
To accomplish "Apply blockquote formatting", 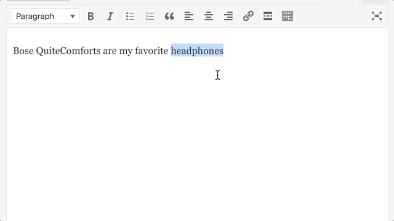I will (x=169, y=17).
